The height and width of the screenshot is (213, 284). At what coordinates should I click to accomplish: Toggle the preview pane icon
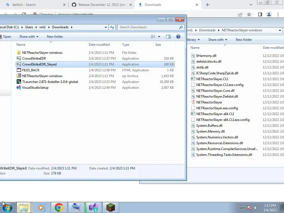pos(168,37)
